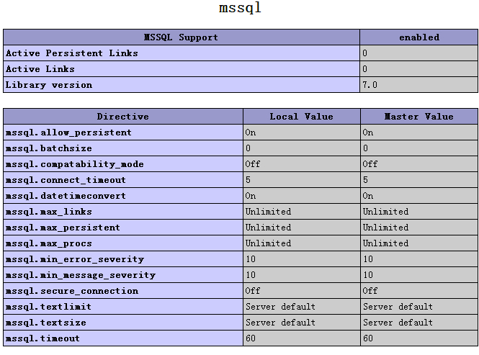The image size is (479, 355).
Task: Select the MSSQL Support header cell
Action: (182, 37)
